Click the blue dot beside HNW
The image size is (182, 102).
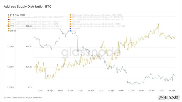coord(70,31)
